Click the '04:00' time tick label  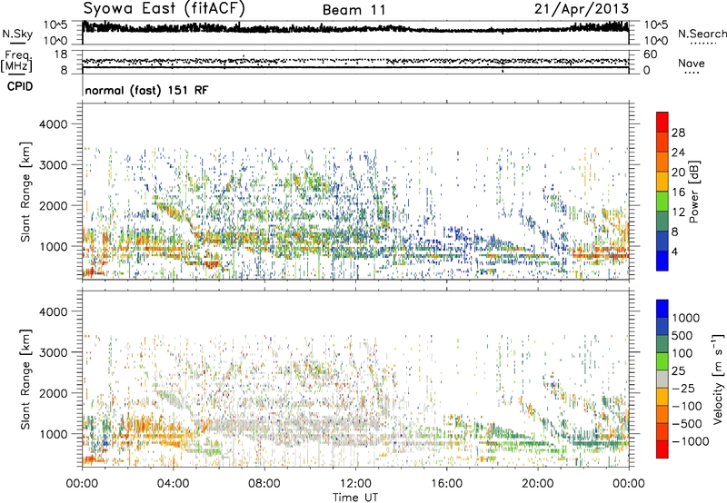173,484
